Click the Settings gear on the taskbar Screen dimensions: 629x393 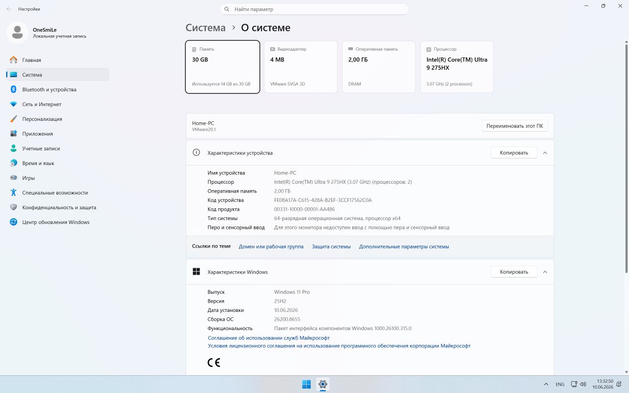323,384
